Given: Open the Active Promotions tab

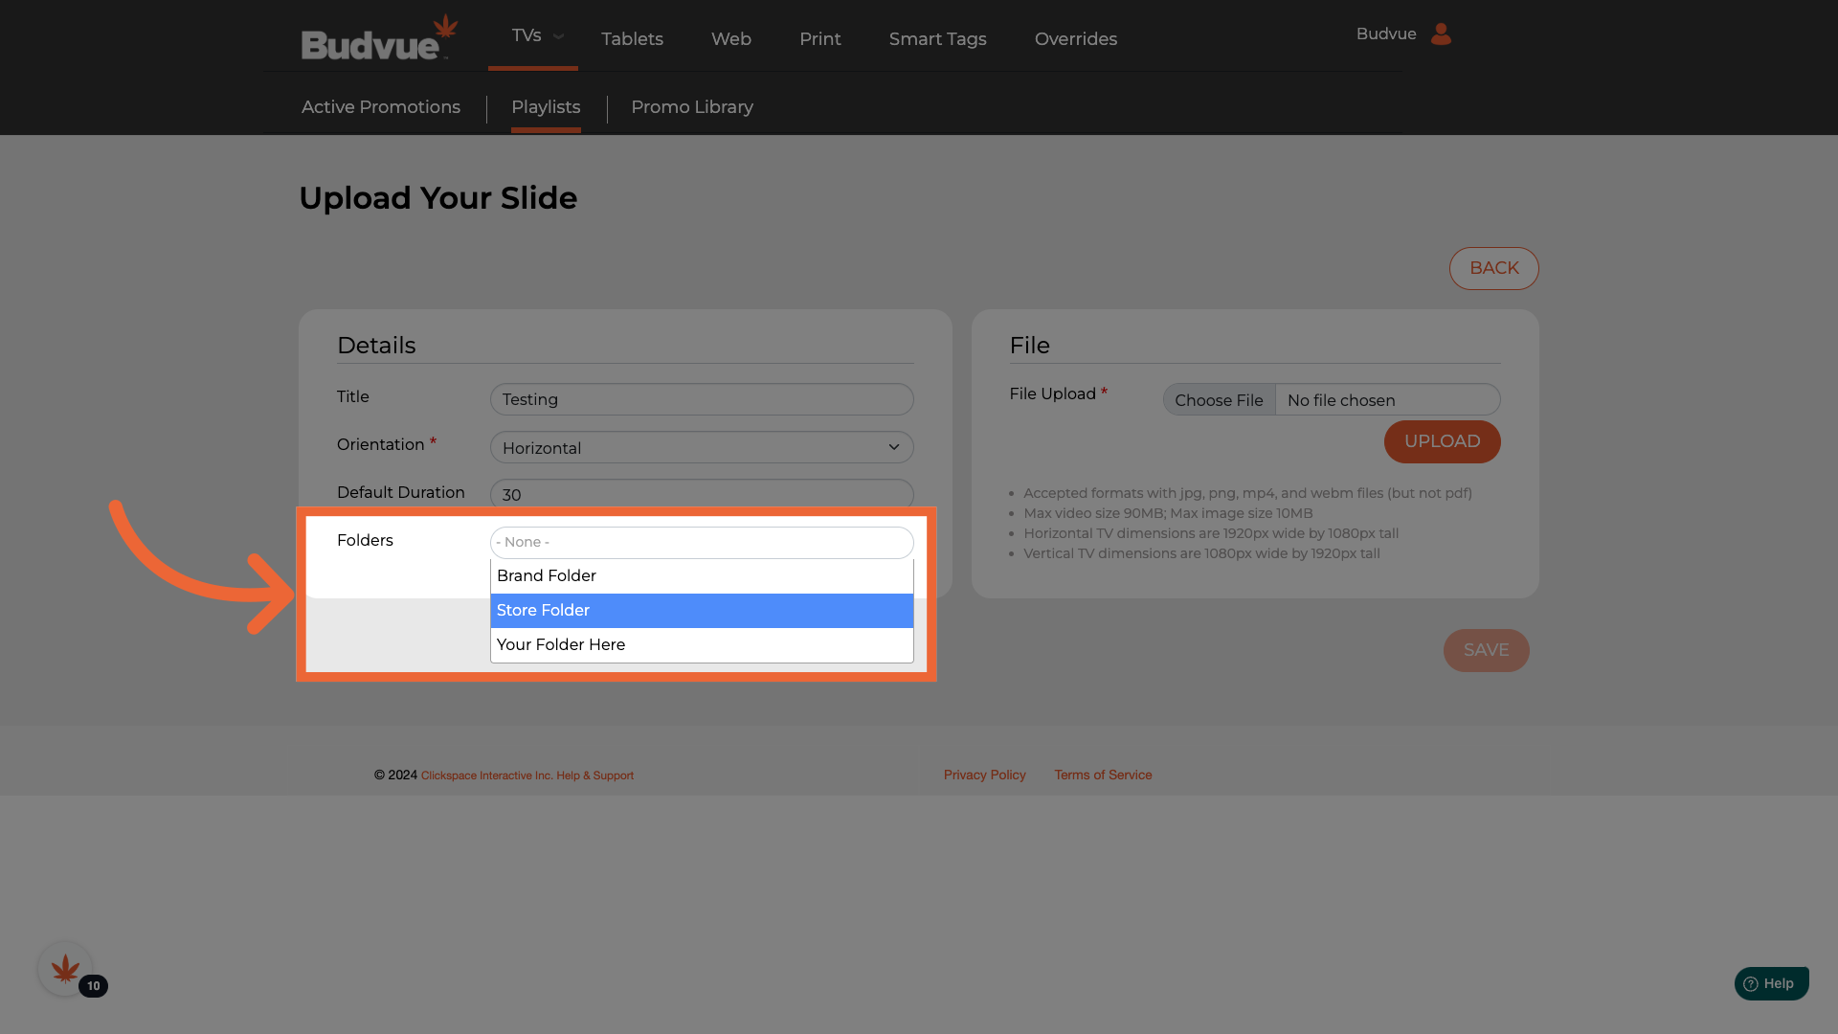Looking at the screenshot, I should pyautogui.click(x=381, y=107).
